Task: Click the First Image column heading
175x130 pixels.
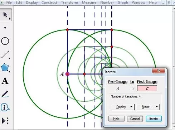Action: (147, 82)
